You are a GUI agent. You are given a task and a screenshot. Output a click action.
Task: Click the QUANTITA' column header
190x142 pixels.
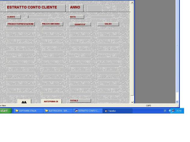pos(80,24)
